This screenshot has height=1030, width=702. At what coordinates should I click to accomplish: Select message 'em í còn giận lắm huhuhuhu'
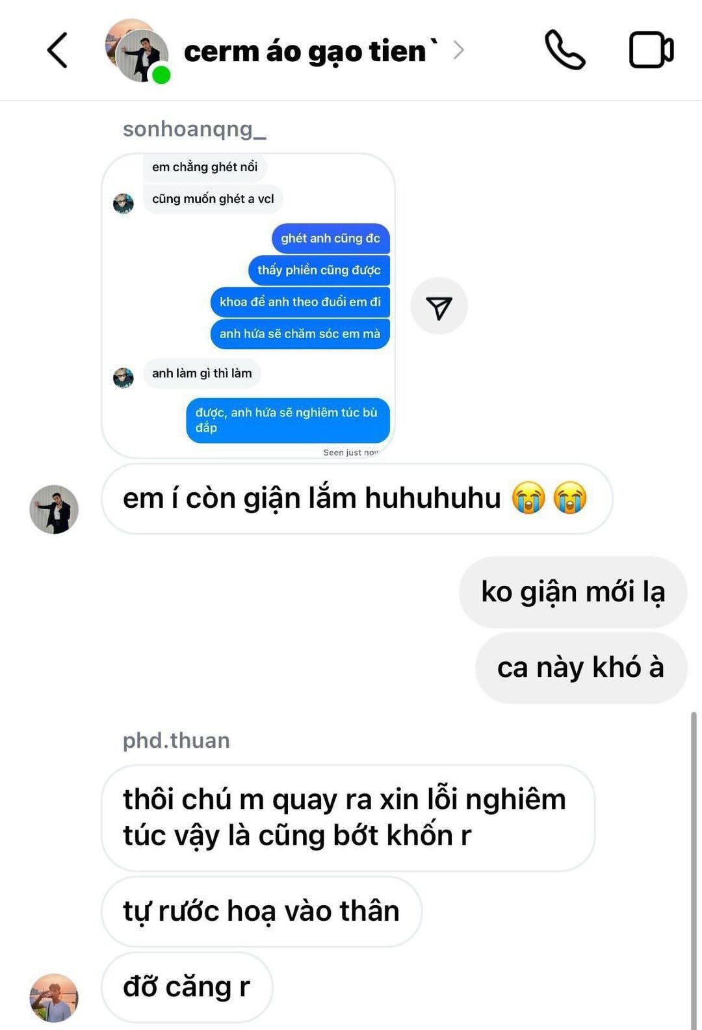[357, 499]
